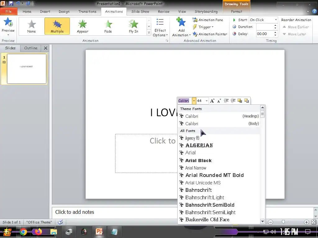Click the Preview animation star icon
318x238 pixels.
coord(8,22)
